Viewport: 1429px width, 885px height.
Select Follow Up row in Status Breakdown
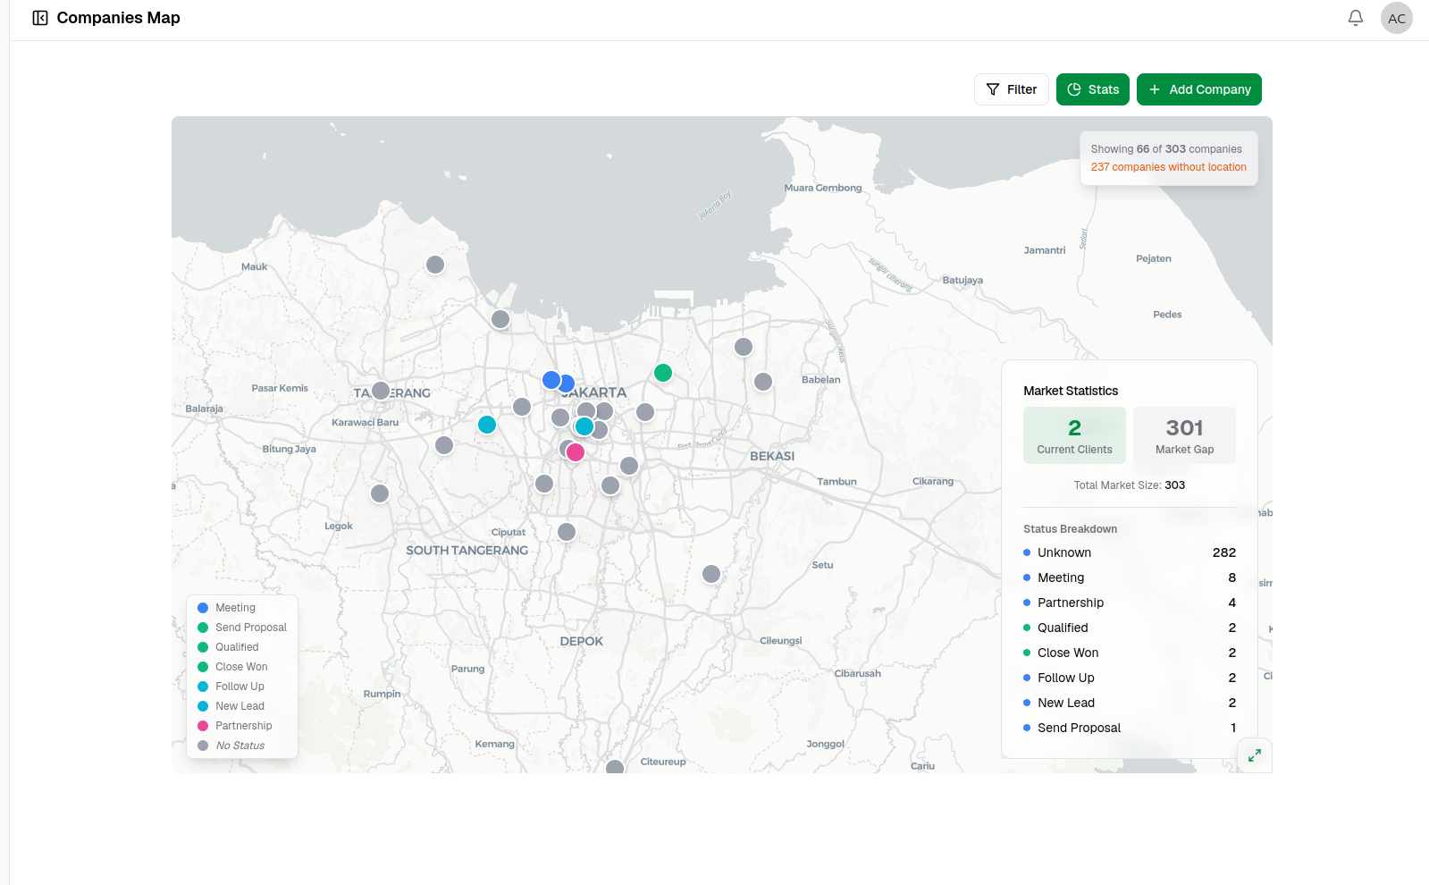point(1130,678)
